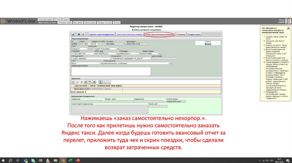Open lookup icon beside Координатор field
This screenshot has width=292, height=163.
pyautogui.click(x=165, y=101)
